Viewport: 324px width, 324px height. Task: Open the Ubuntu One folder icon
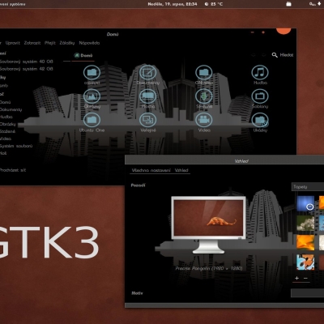click(92, 120)
